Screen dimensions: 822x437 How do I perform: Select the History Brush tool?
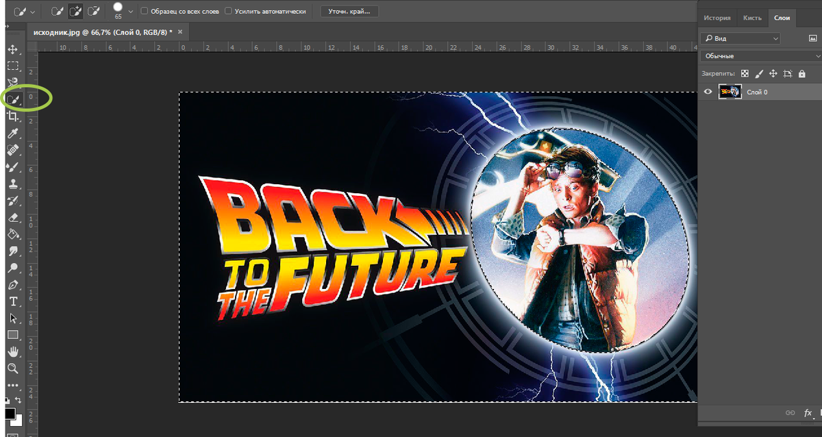click(12, 200)
